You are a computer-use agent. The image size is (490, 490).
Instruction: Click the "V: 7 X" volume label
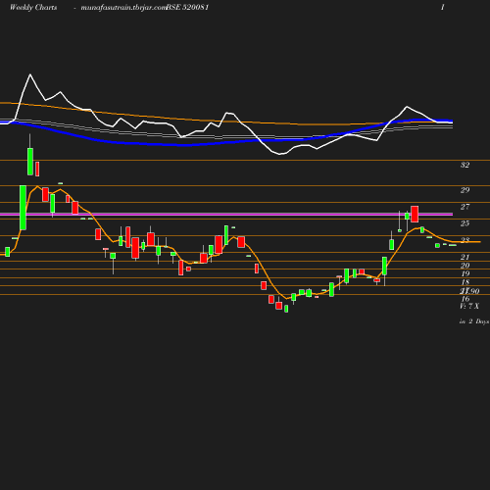[469, 307]
